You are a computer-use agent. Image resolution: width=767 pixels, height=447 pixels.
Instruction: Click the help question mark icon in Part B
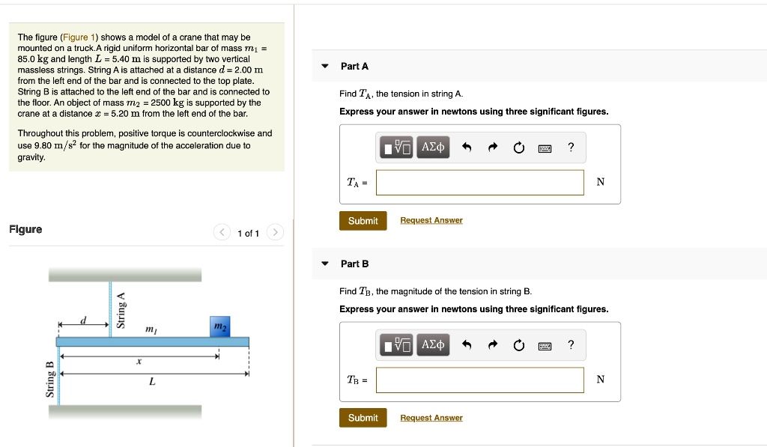tap(571, 344)
